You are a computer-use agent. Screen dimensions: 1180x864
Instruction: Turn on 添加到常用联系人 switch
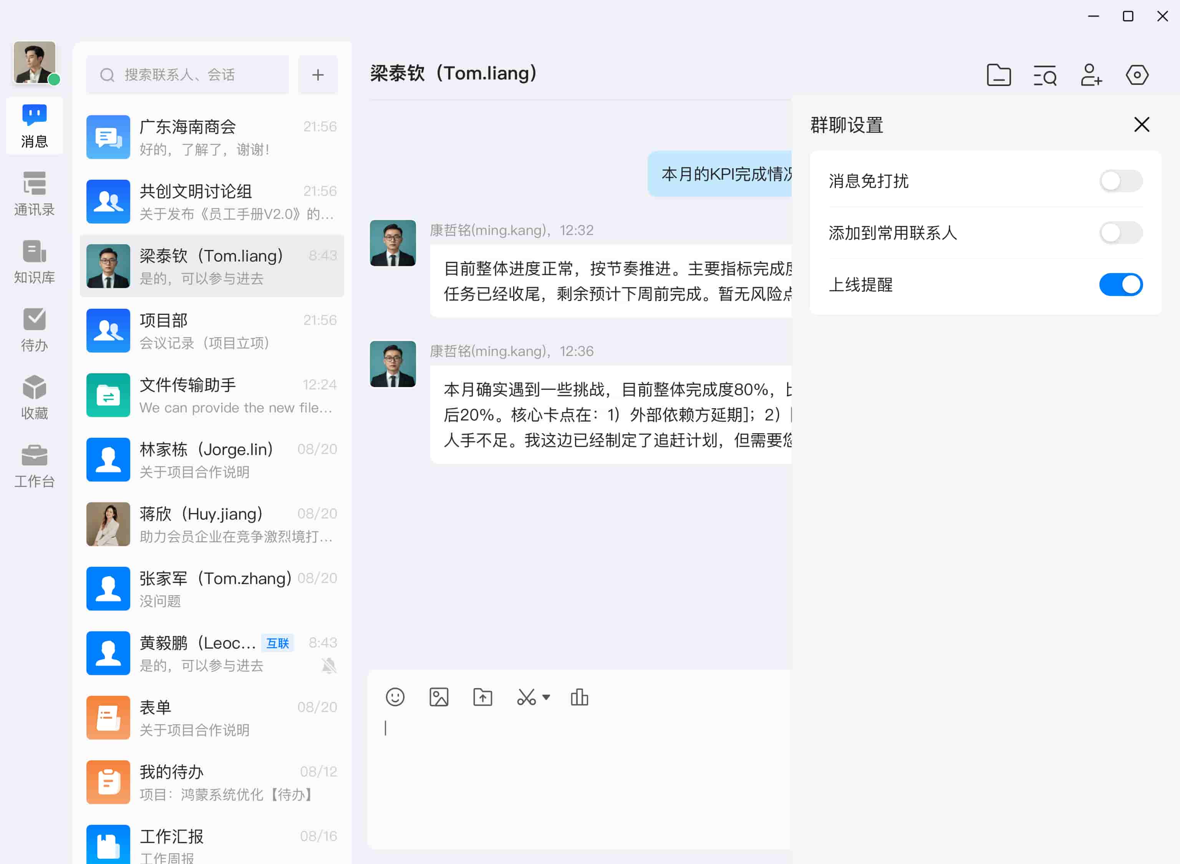point(1120,233)
